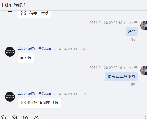The image size is (147, 119).
Task: Click rookie奇 avatar beside 好的 message
Action: click(x=144, y=25)
